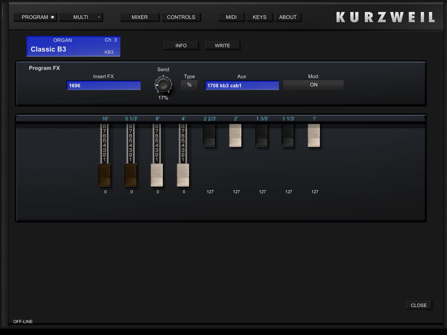Click the 17% send value
This screenshot has height=335, width=447.
click(163, 98)
